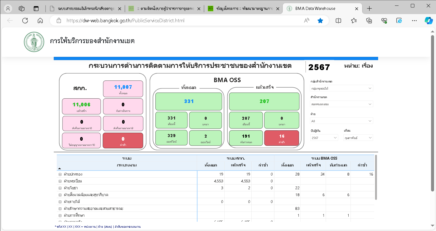436x231 pixels.
Task: Open the Favorites list icon
Action: [x=354, y=21]
